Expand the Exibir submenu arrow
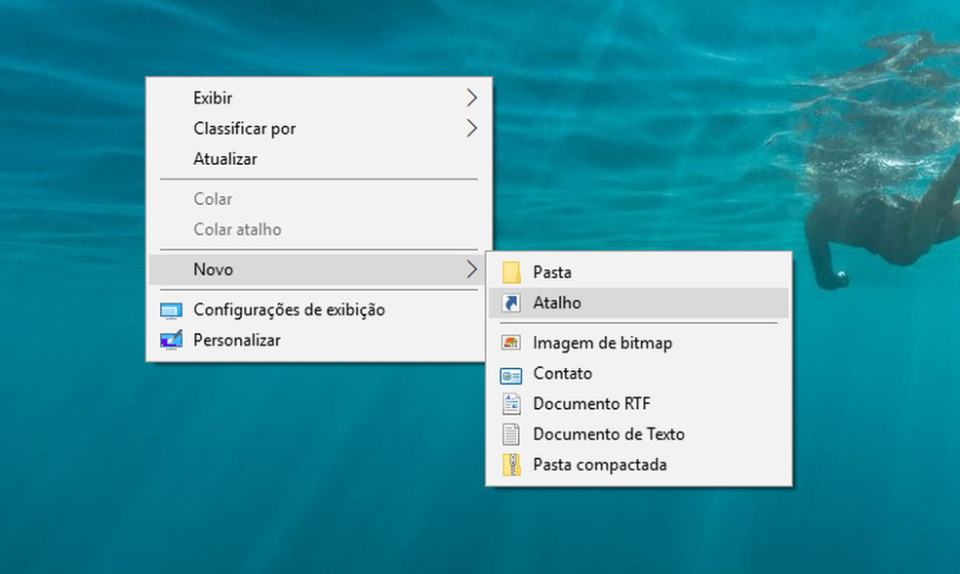 pyautogui.click(x=471, y=98)
